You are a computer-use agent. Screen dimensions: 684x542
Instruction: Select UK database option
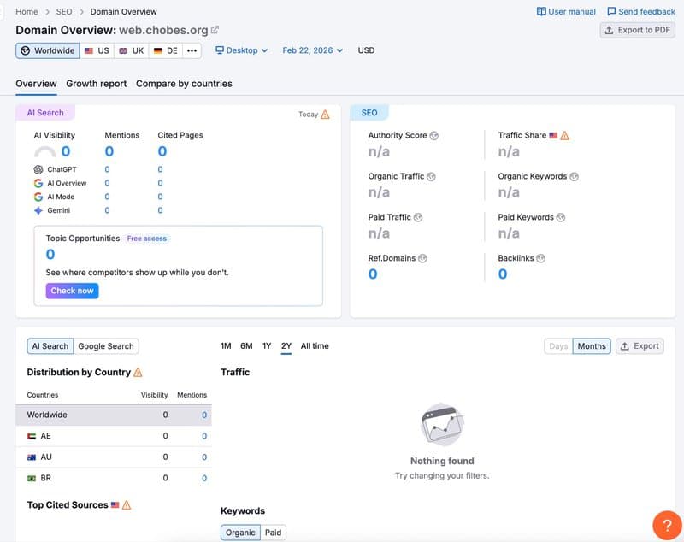tap(132, 50)
